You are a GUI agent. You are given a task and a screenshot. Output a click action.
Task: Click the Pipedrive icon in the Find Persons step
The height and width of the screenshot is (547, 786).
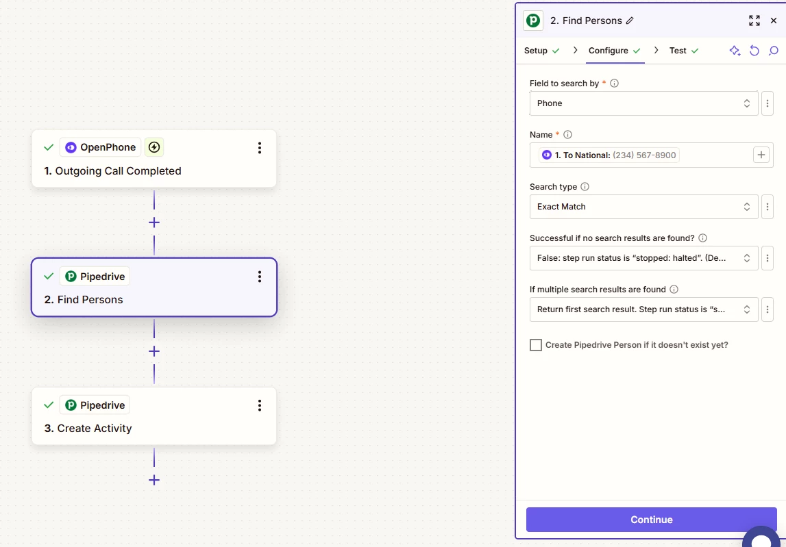pyautogui.click(x=71, y=276)
